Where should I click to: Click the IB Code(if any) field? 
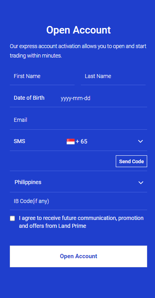tap(78, 201)
